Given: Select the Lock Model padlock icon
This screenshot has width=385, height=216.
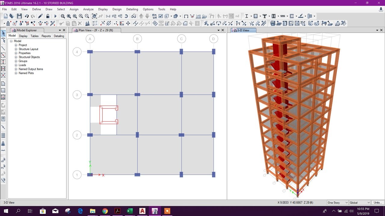Looking at the screenshot, I should click(48, 16).
